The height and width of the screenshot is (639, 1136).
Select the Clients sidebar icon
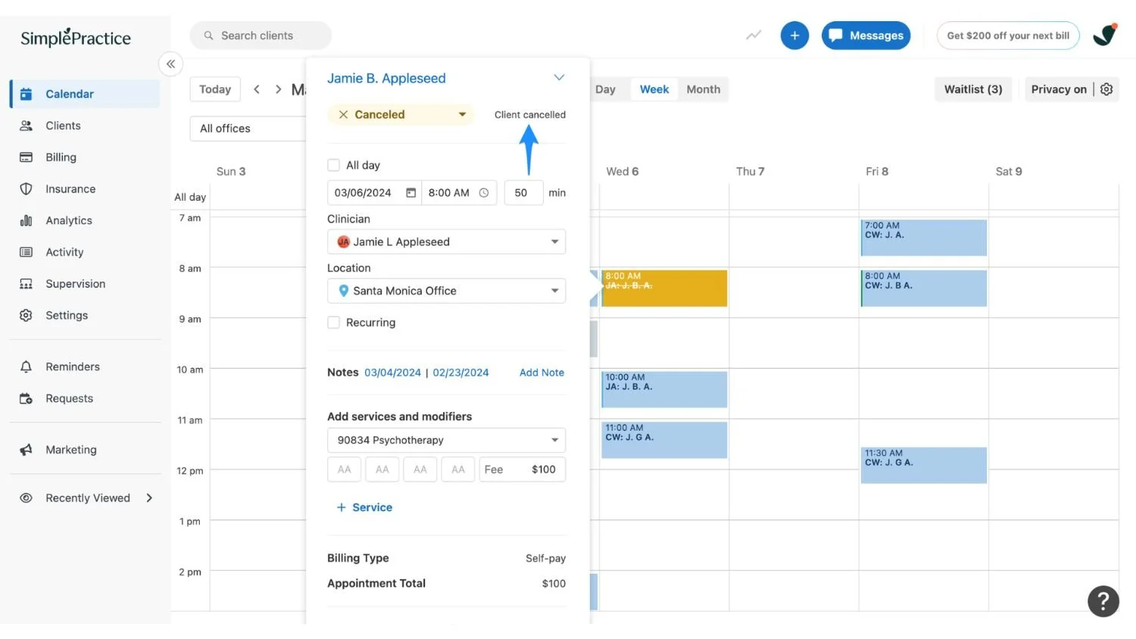click(62, 125)
